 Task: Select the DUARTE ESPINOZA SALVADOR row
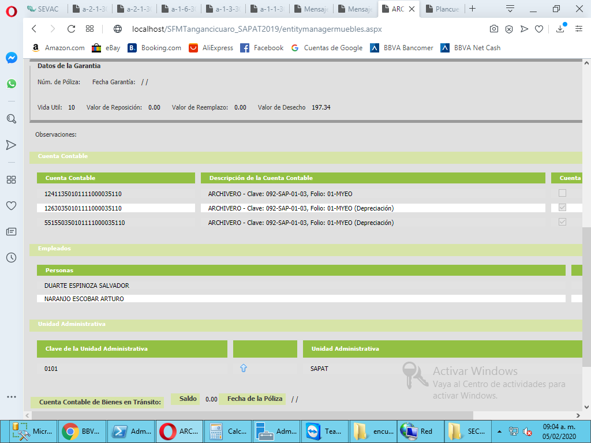[x=301, y=286]
